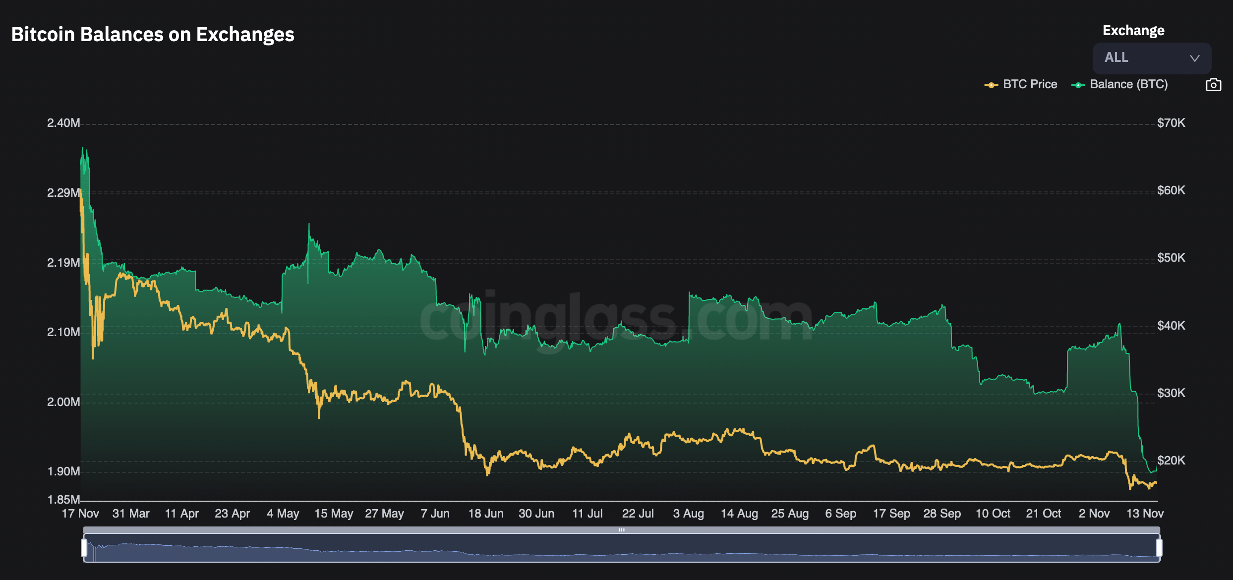Viewport: 1233px width, 580px height.
Task: Click the 3 Aug date label
Action: click(689, 514)
